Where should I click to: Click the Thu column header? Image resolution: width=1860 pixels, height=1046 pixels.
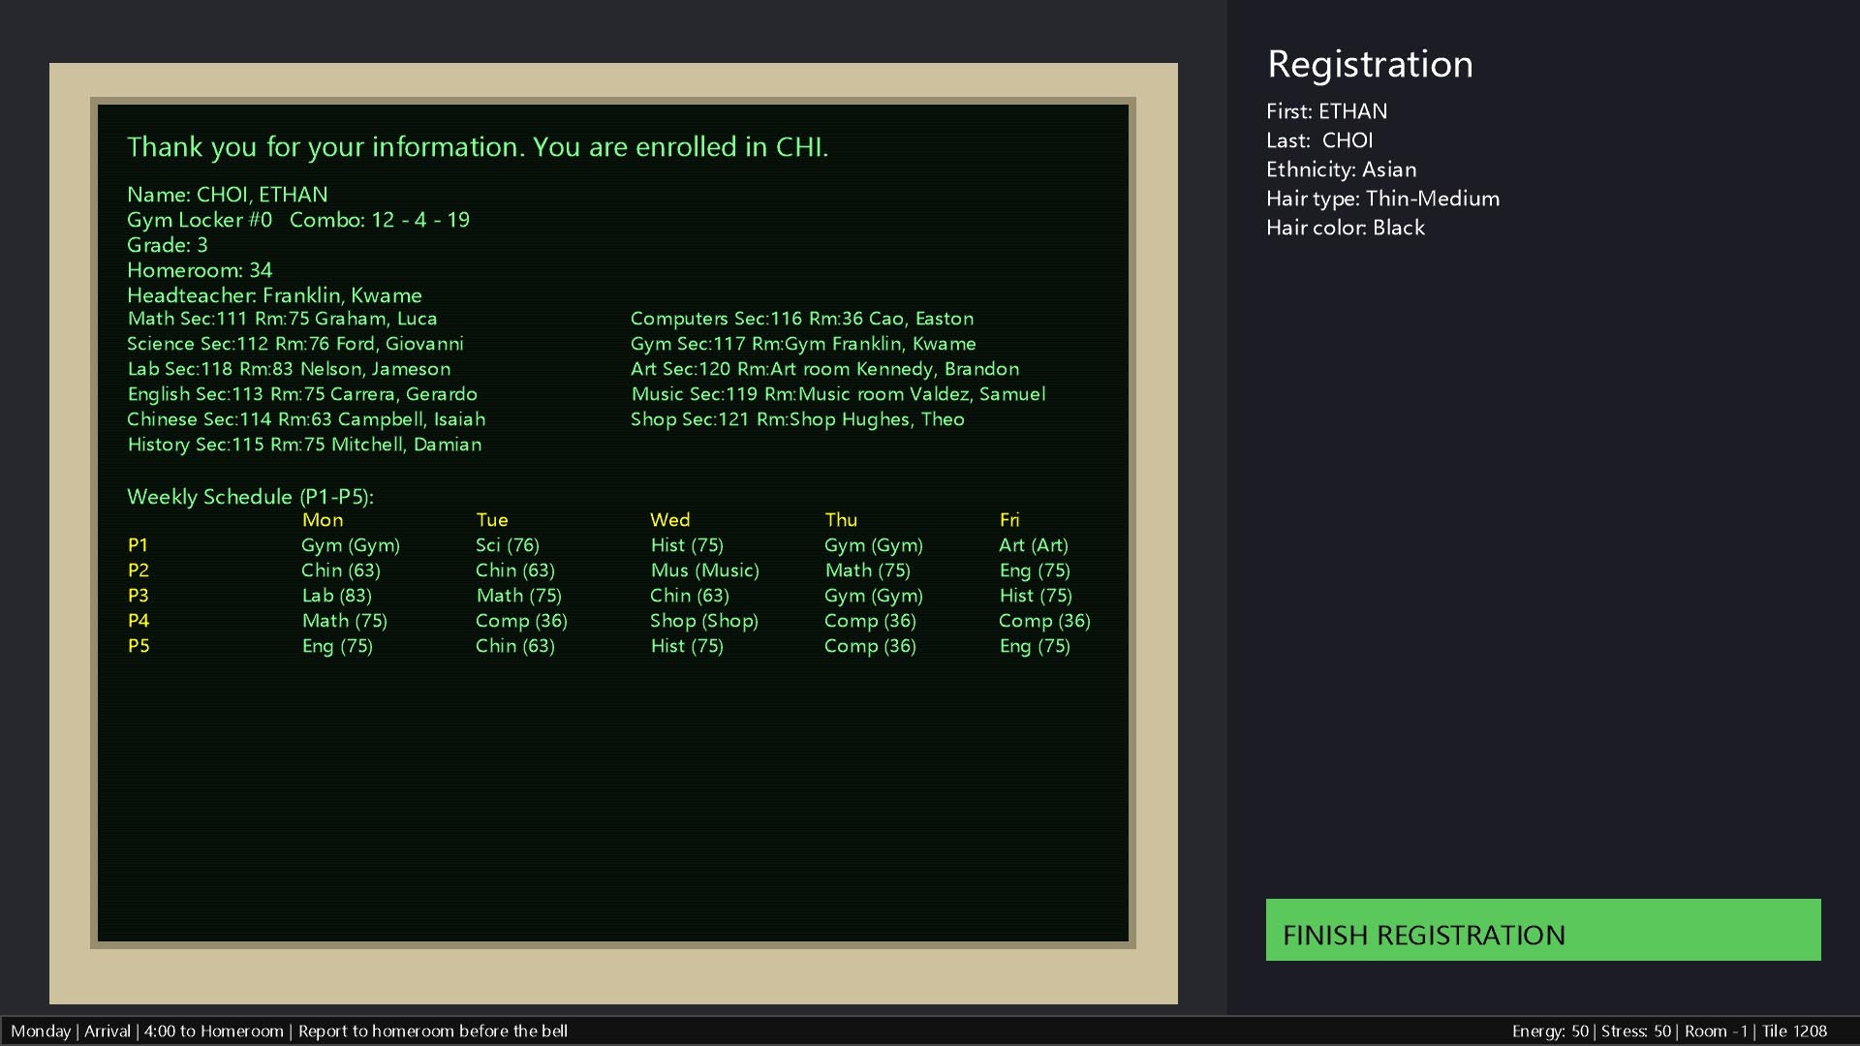coord(841,520)
